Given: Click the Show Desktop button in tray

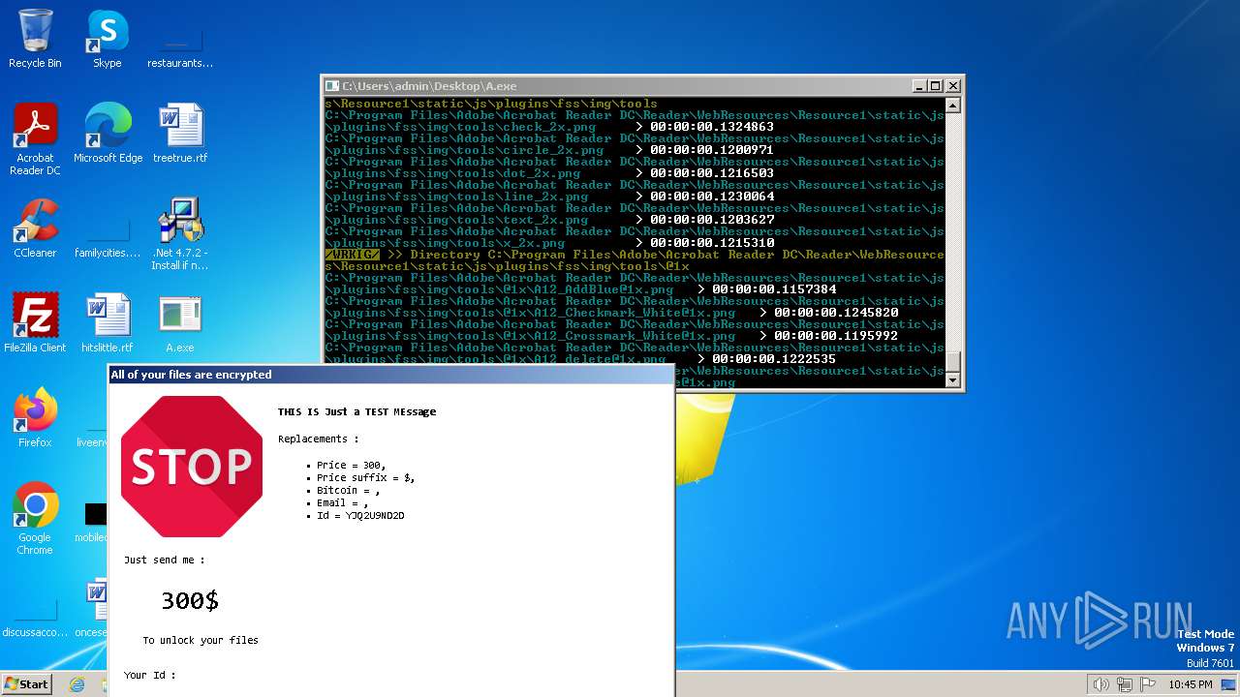Looking at the screenshot, I should tap(1229, 684).
